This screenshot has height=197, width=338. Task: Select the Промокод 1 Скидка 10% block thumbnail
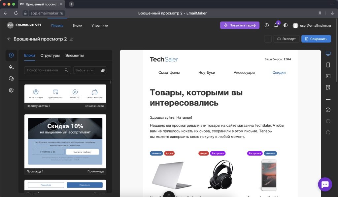coord(65,141)
